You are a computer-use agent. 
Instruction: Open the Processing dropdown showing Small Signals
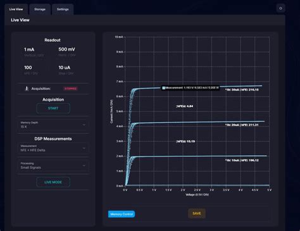pyautogui.click(x=53, y=166)
